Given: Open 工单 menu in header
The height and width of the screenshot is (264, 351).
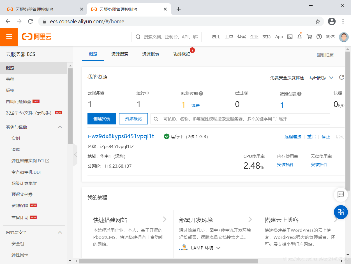Looking at the screenshot, I should coord(229,37).
